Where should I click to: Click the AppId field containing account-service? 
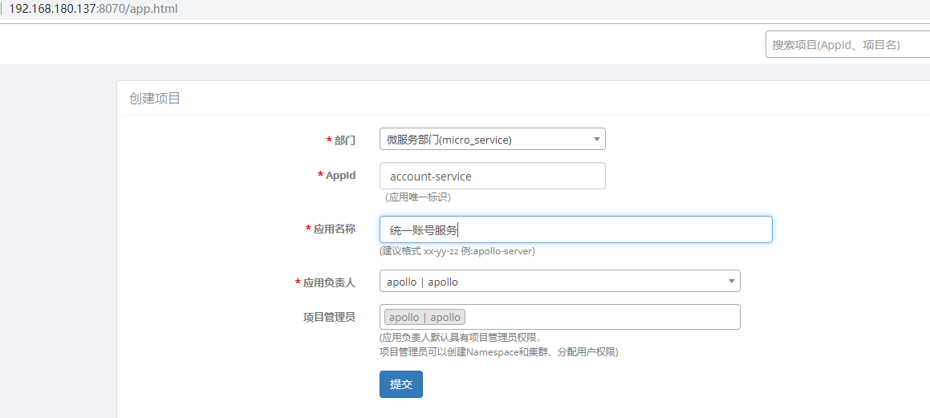point(492,177)
